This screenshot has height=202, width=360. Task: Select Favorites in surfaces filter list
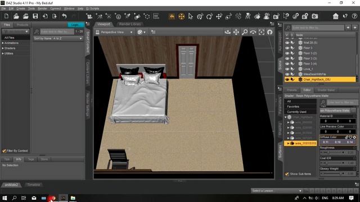click(300, 107)
